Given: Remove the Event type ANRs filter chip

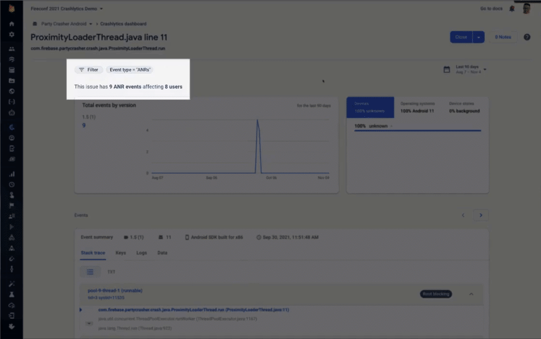Looking at the screenshot, I should pyautogui.click(x=130, y=70).
